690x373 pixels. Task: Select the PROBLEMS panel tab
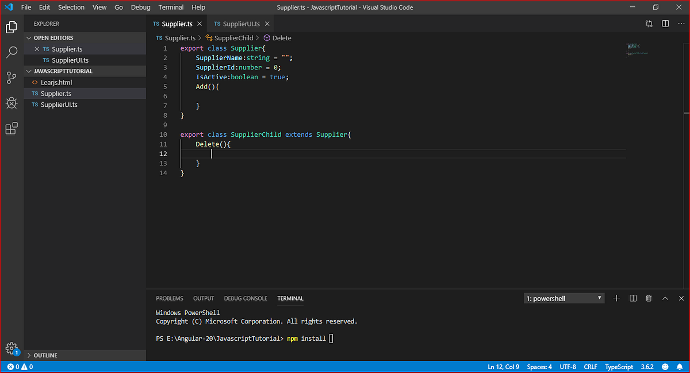pos(170,298)
